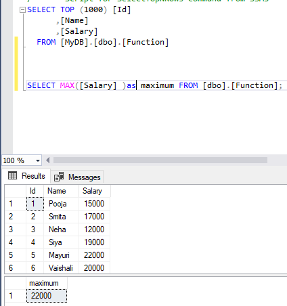Click the horizontal scrollbar left arrow

47,160
